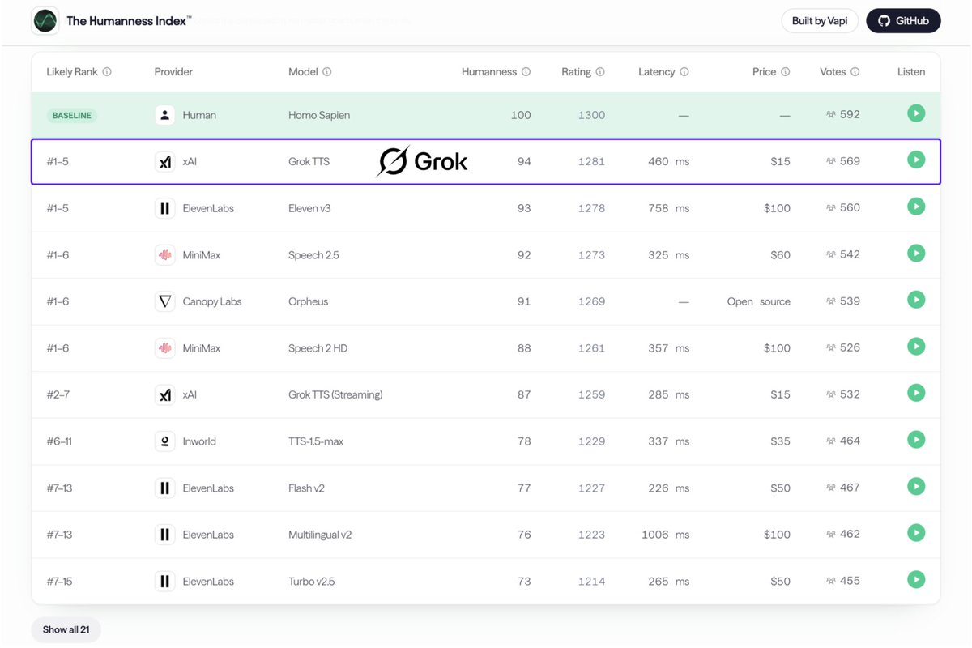This screenshot has width=972, height=648.
Task: Click the MiniMax logo beside Speech 2.5
Action: point(165,255)
